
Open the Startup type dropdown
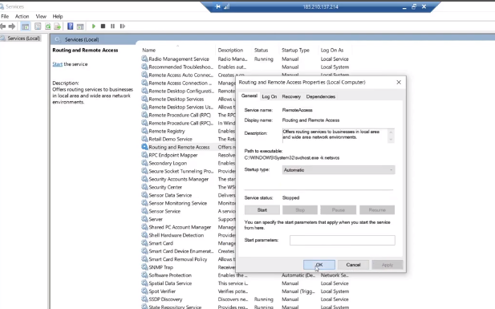[339, 170]
